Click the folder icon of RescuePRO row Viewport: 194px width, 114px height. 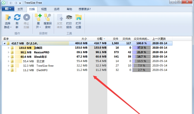click(12, 52)
